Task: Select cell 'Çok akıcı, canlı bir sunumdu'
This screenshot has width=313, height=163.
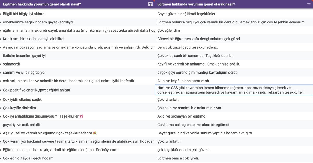Action: [234, 56]
